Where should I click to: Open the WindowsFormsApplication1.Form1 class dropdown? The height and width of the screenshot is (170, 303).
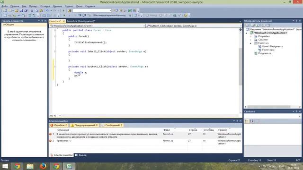[144, 26]
